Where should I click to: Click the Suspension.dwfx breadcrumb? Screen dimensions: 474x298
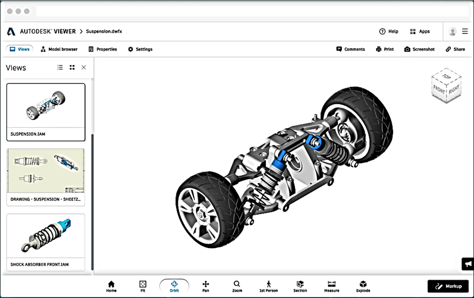pos(104,31)
